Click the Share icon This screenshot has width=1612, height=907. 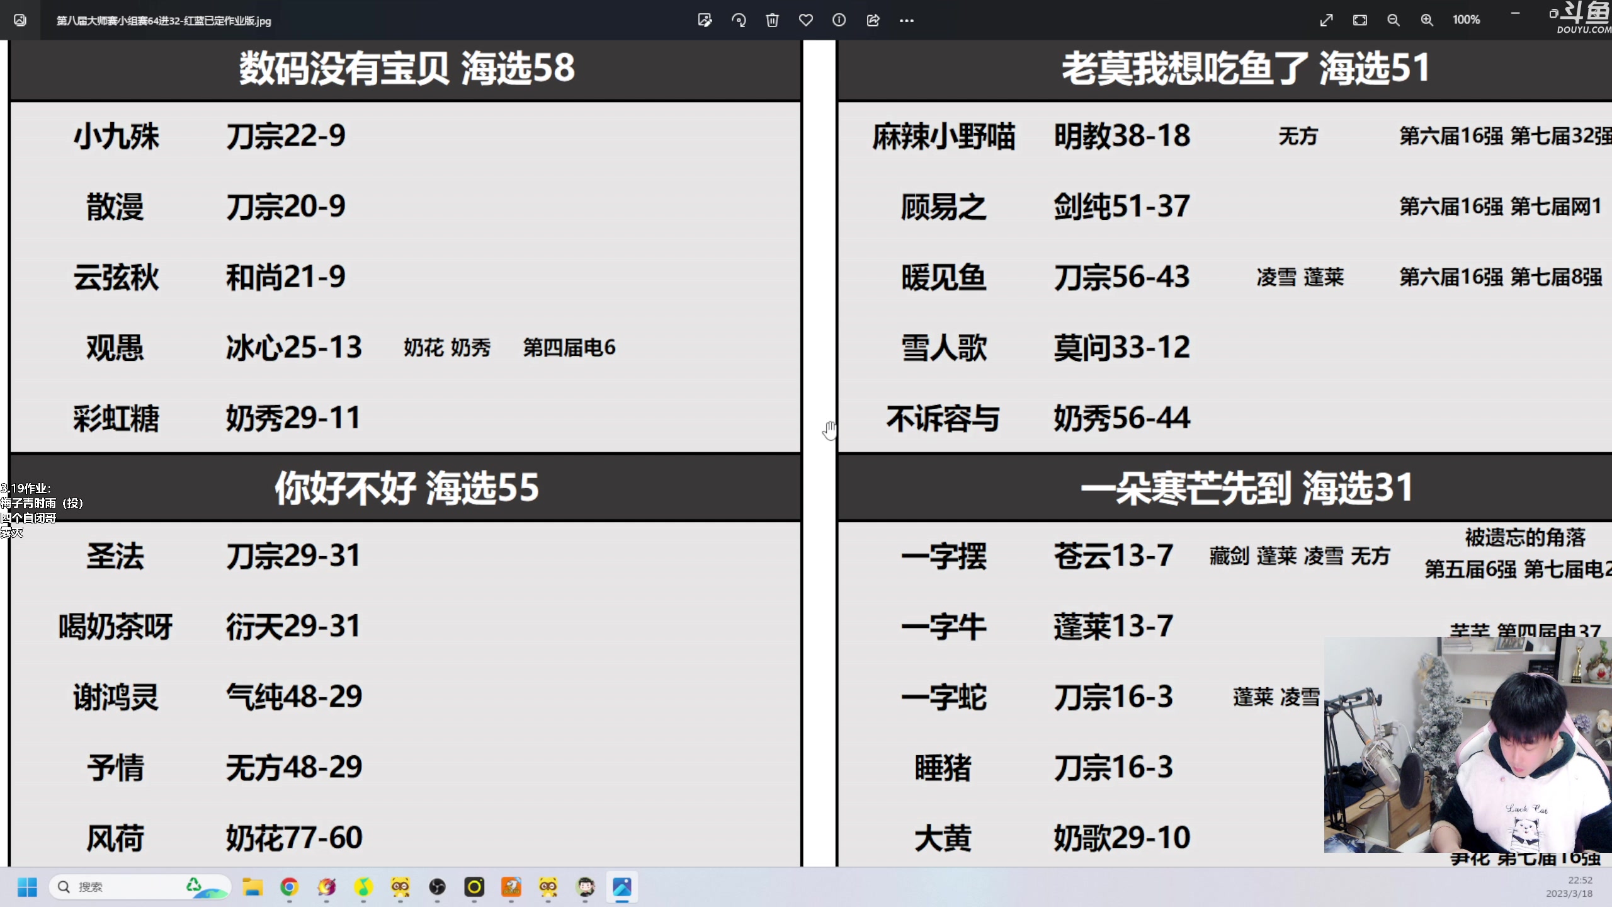873,20
